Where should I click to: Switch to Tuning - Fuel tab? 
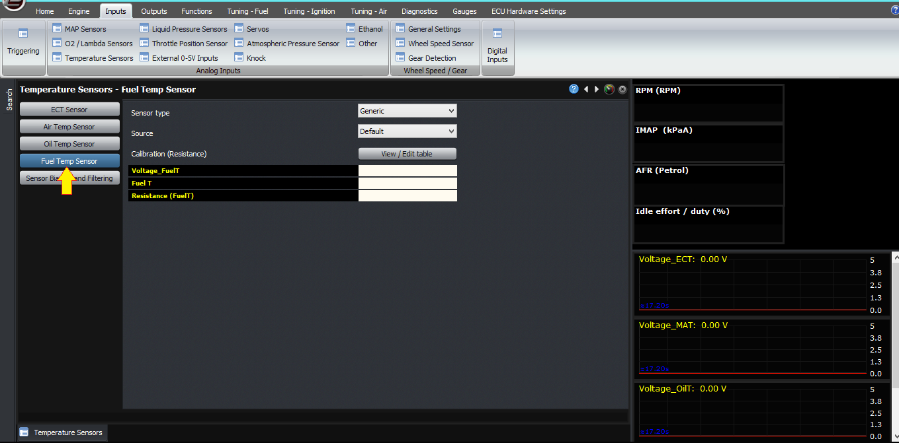pyautogui.click(x=247, y=11)
